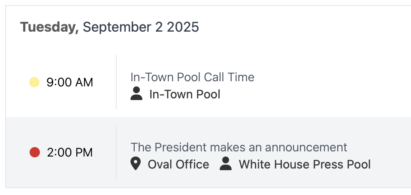Screen dimensions: 411x195
Task: Open the In-Town Pool Call Time event
Action: click(192, 77)
